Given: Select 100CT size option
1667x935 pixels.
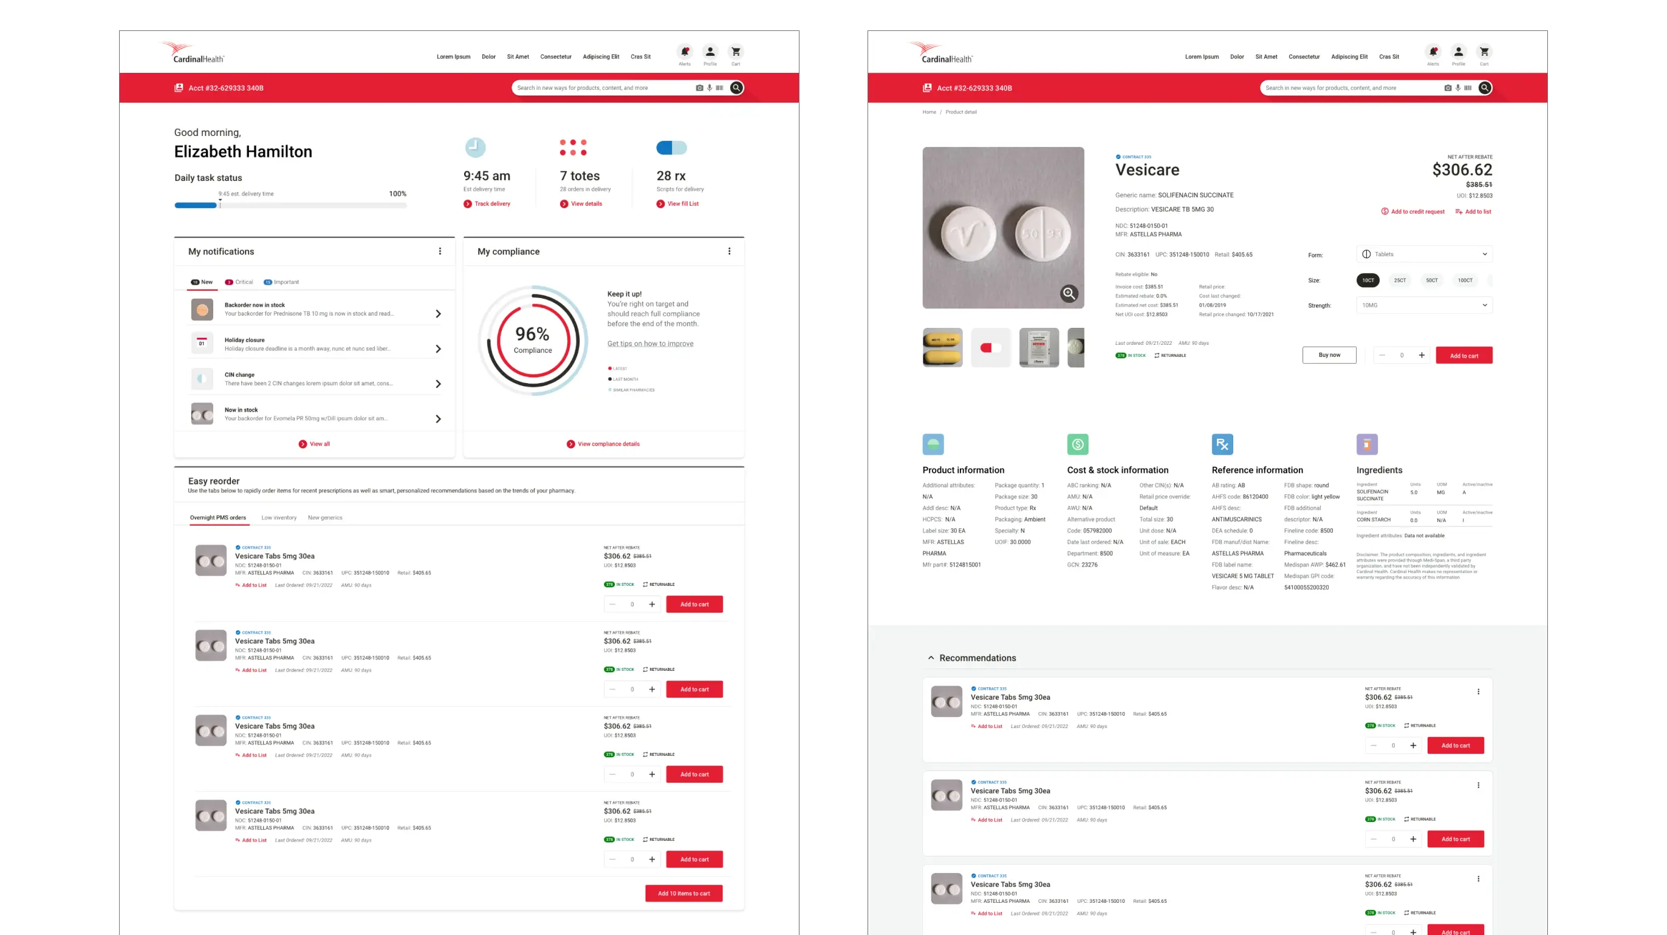Looking at the screenshot, I should [1465, 280].
